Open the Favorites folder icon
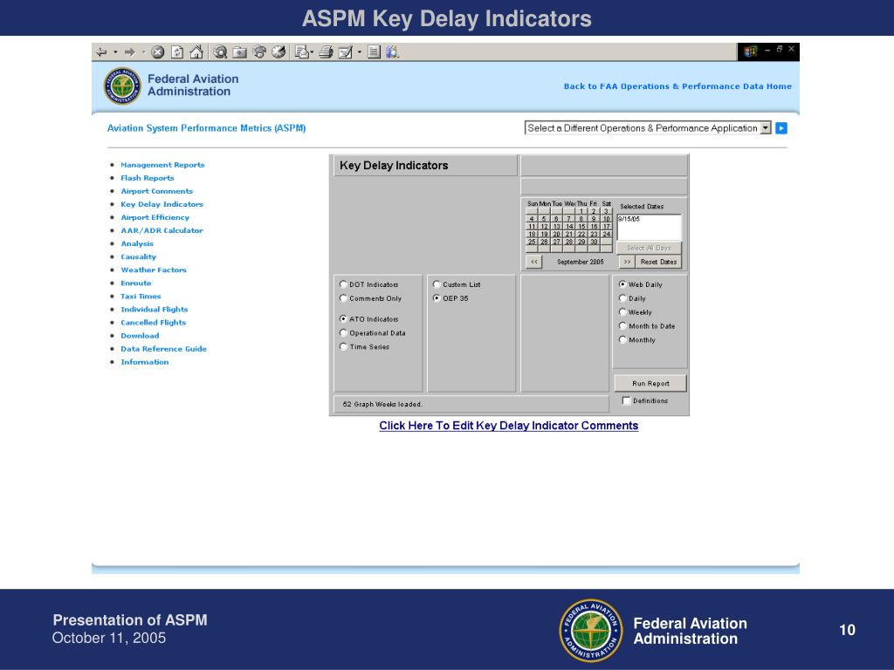Viewport: 894px width, 670px height. pos(240,52)
